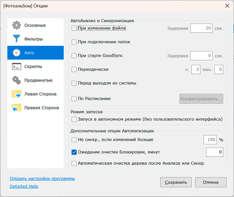Uncheck Ожидание очистки Блокировки option

(x=74, y=152)
